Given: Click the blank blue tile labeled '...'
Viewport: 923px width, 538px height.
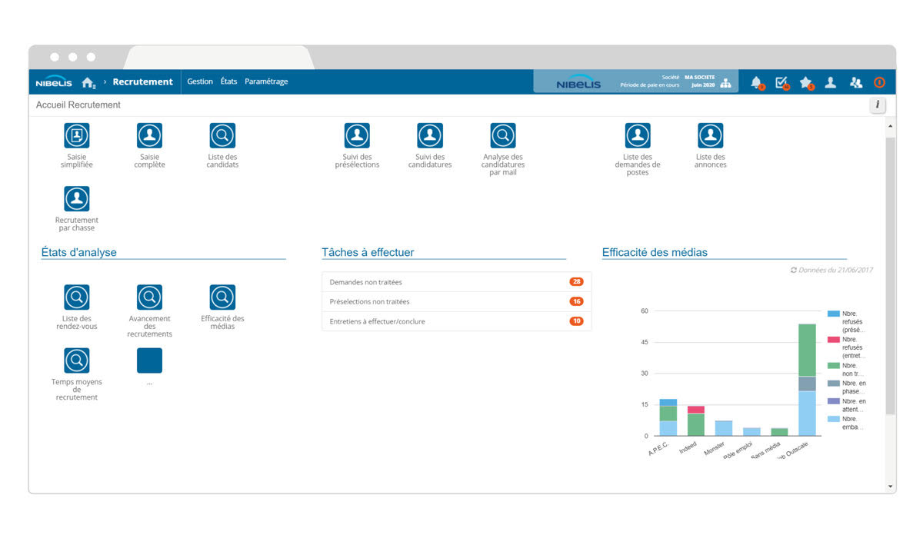Looking at the screenshot, I should [149, 360].
